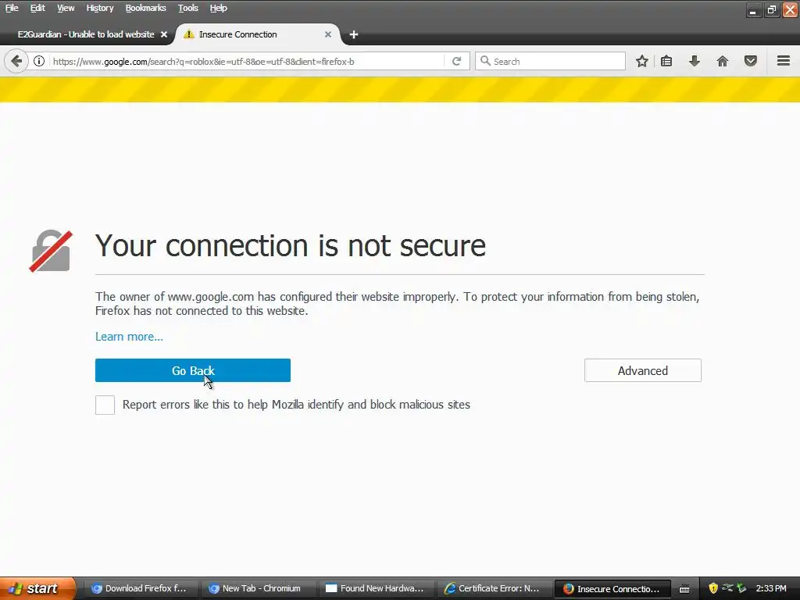800x600 pixels.
Task: Open Tools menu
Action: [187, 8]
